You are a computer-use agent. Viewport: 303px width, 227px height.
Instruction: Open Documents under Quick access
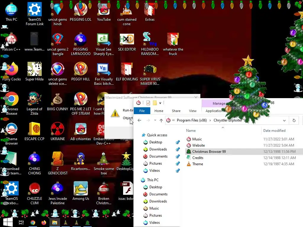pyautogui.click(x=158, y=156)
